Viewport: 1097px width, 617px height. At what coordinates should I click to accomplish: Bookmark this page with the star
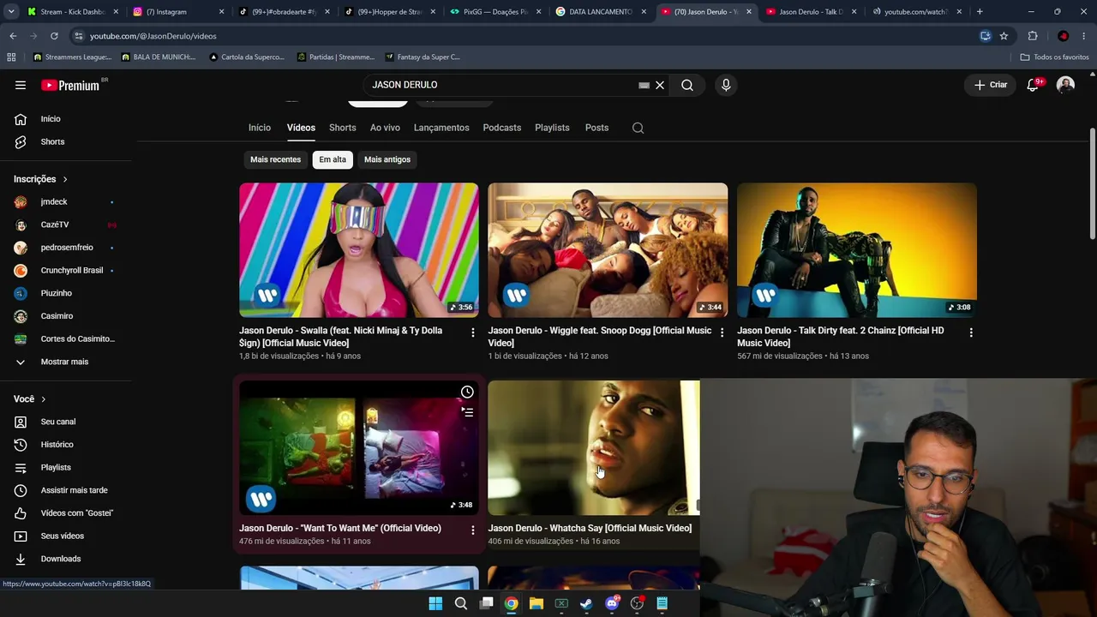(x=1004, y=36)
